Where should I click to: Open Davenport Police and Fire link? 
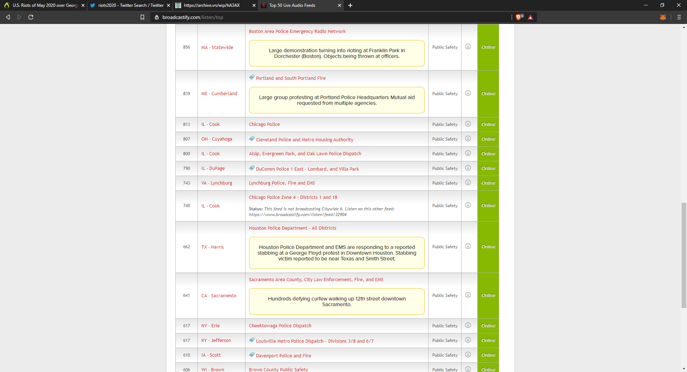(x=283, y=356)
